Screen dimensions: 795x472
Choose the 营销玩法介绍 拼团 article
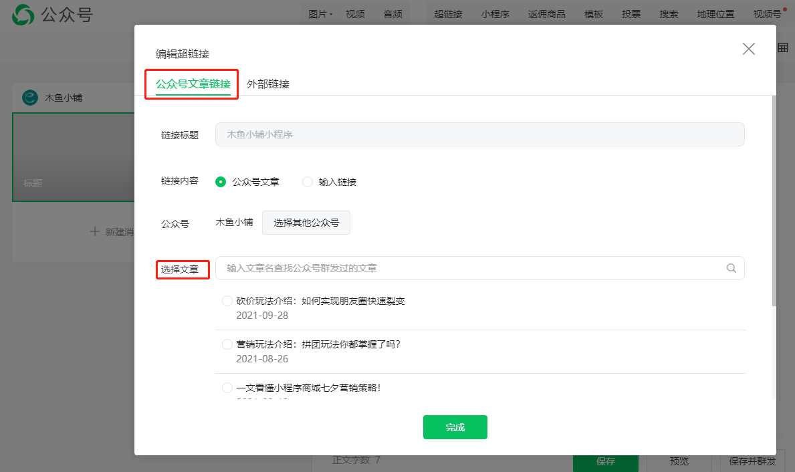[227, 344]
